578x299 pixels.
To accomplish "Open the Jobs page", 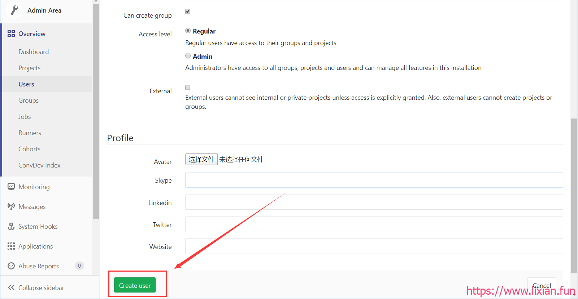I will [x=25, y=117].
